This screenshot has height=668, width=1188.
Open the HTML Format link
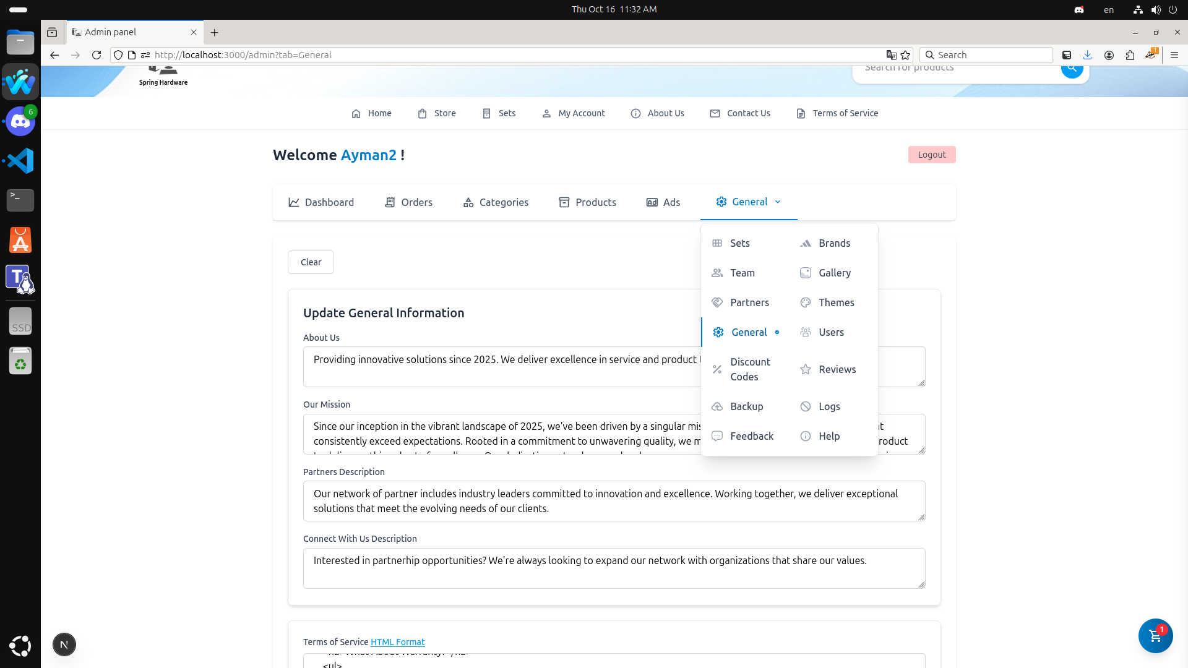point(397,642)
